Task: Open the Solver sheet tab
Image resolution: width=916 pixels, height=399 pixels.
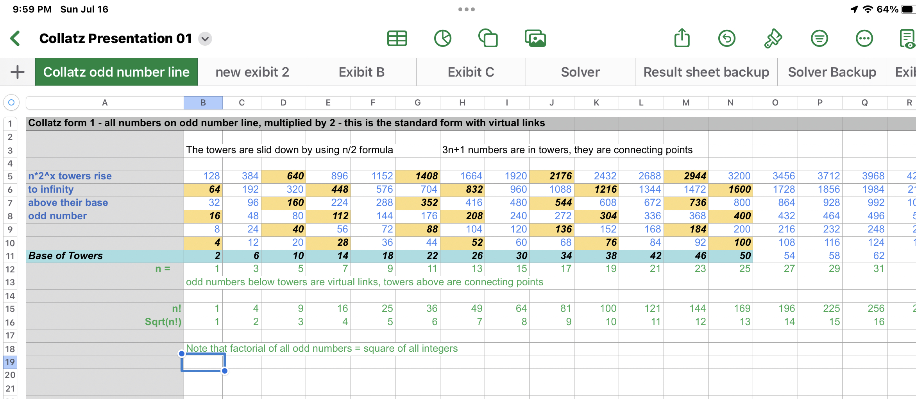Action: tap(580, 72)
